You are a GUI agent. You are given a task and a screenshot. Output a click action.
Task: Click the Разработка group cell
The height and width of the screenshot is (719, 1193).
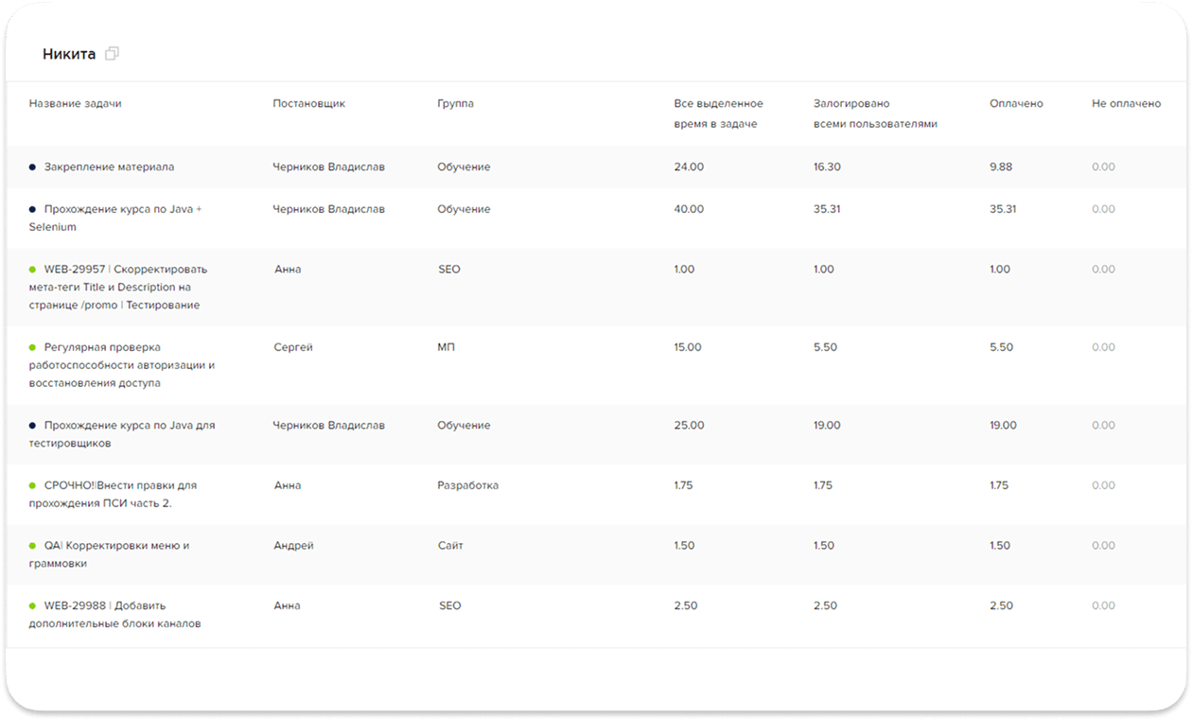[467, 485]
